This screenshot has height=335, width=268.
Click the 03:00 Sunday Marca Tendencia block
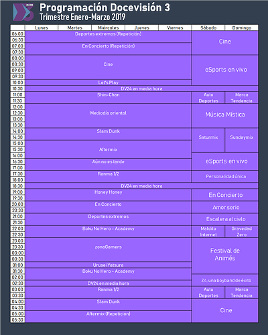(x=242, y=292)
